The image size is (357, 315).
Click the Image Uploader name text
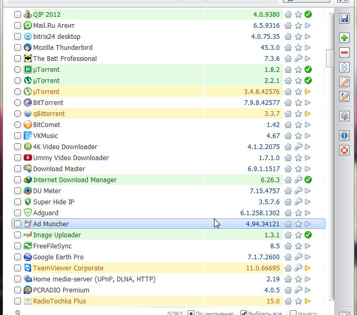click(x=57, y=235)
